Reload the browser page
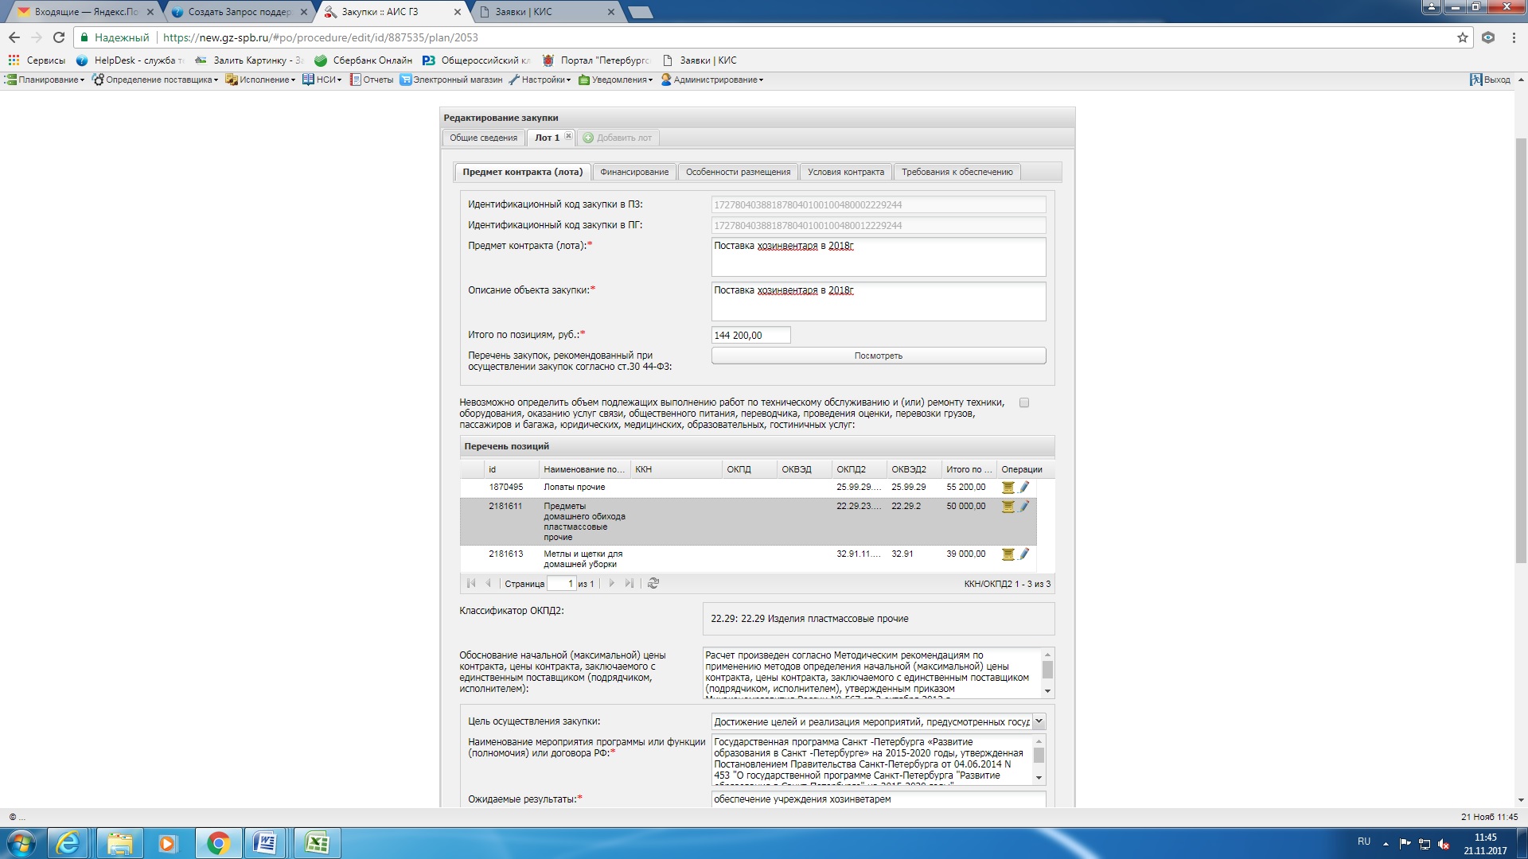 (59, 37)
